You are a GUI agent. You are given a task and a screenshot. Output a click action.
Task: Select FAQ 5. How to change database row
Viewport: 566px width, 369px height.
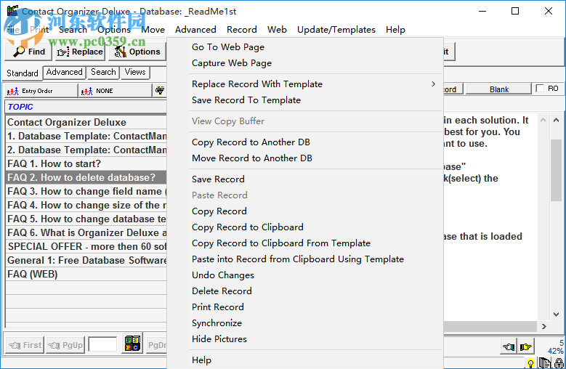coord(86,219)
